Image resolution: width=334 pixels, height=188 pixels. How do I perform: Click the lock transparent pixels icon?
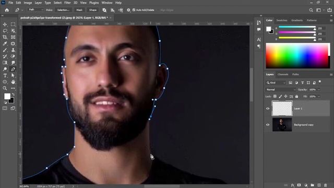pyautogui.click(x=275, y=97)
